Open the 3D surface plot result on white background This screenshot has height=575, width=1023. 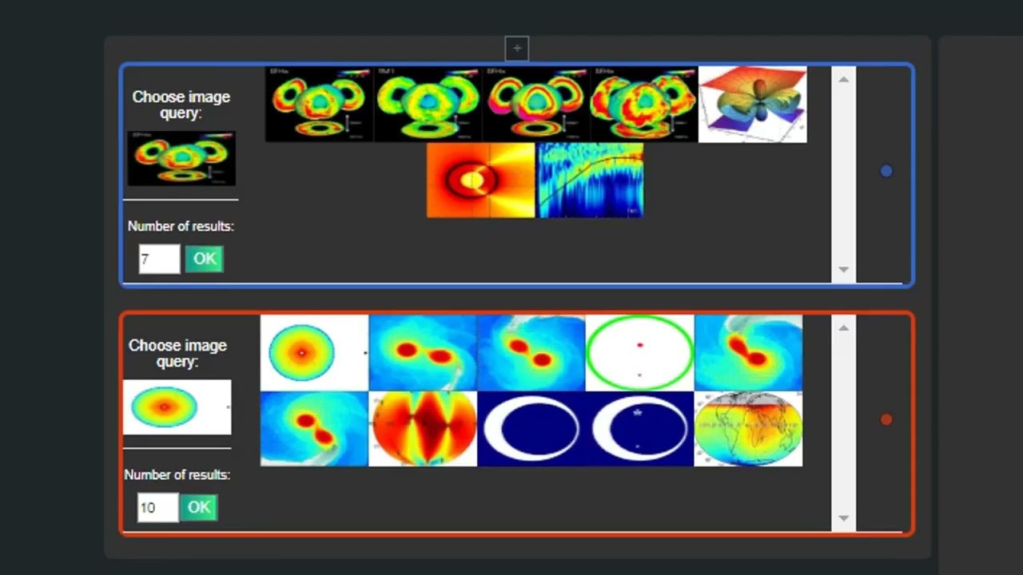point(752,105)
